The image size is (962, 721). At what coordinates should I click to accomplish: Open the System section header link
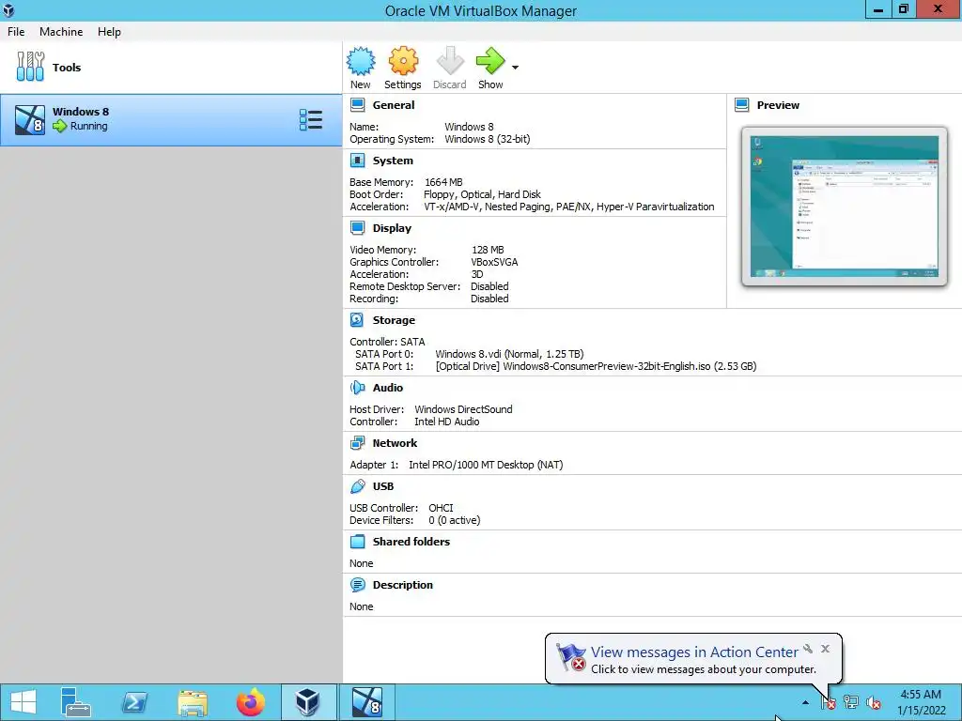click(x=393, y=161)
